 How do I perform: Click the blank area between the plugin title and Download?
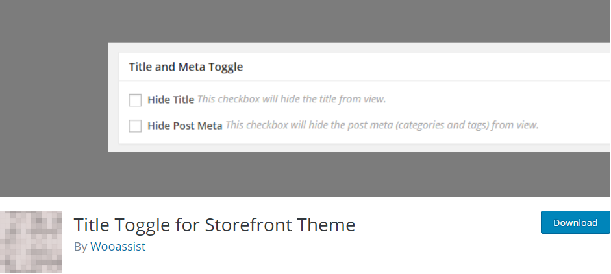[x=448, y=225]
